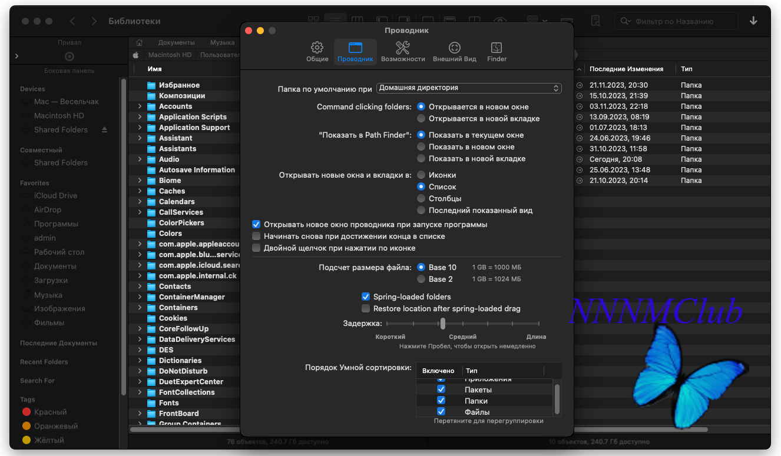This screenshot has width=781, height=456.
Task: Click Macintosh HD in the path bar
Action: tap(170, 55)
